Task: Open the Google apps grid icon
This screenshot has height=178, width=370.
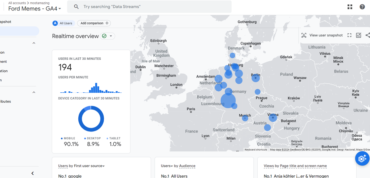Action: [x=350, y=7]
